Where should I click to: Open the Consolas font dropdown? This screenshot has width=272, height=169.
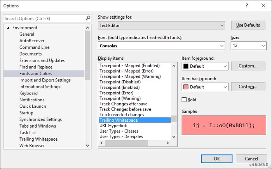[162, 46]
